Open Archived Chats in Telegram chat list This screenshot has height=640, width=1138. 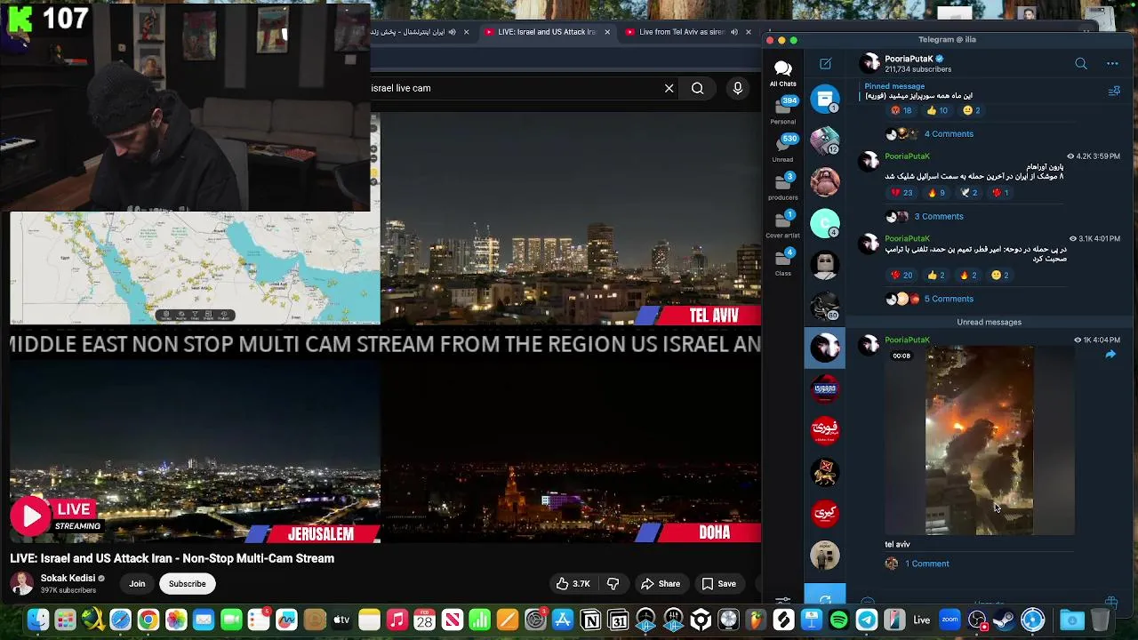[825, 99]
